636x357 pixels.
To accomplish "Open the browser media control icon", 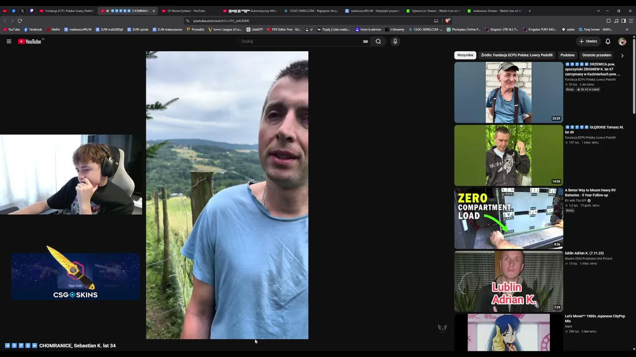I will pos(616,21).
